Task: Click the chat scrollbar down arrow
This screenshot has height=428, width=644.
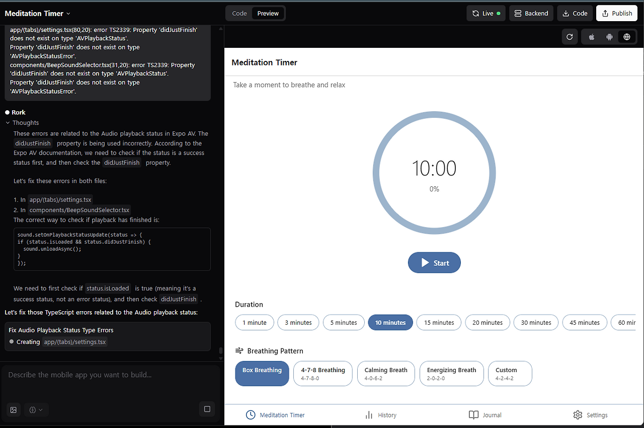Action: (220, 358)
